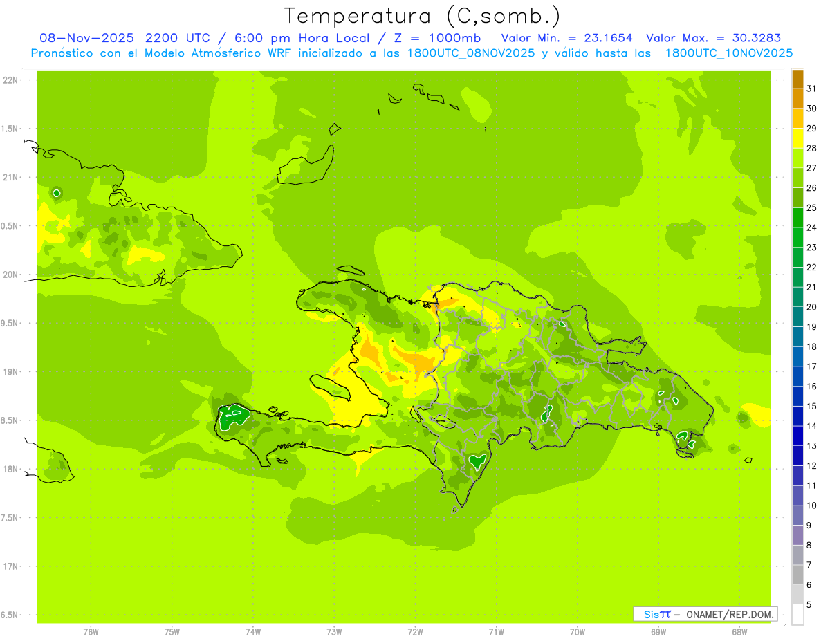Click the "22N" latitude label
The image size is (830, 641).
click(x=12, y=80)
